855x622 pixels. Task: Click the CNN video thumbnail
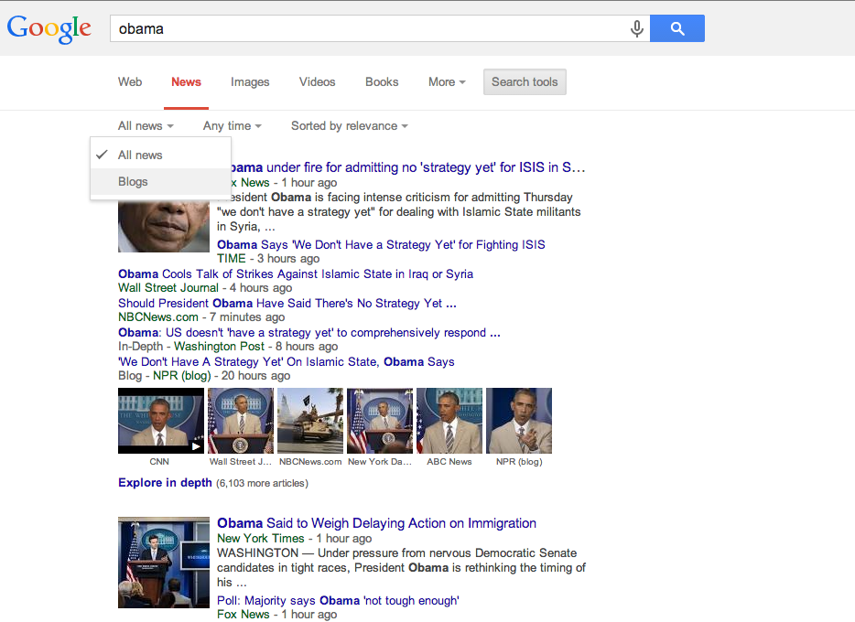[161, 421]
